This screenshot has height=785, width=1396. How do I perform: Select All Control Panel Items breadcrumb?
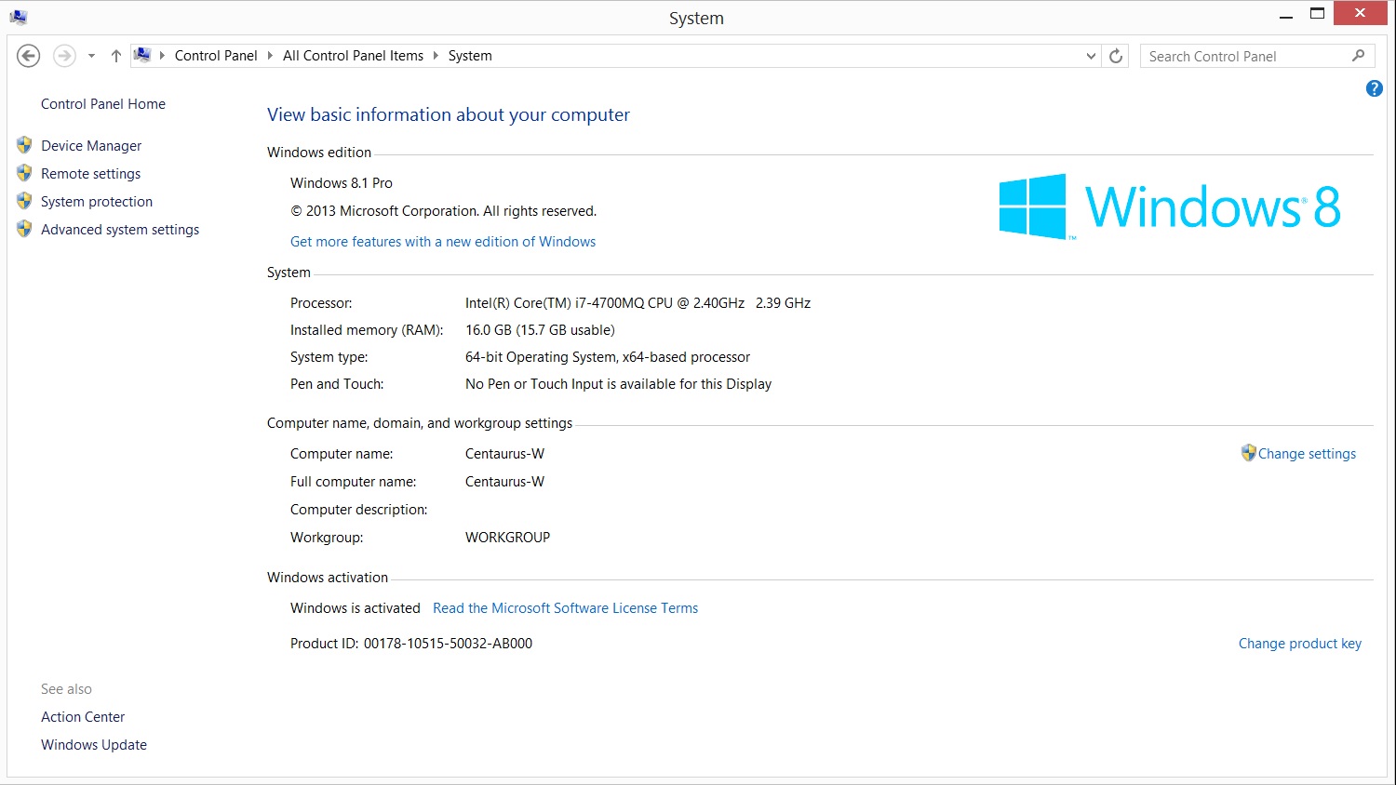[353, 56]
